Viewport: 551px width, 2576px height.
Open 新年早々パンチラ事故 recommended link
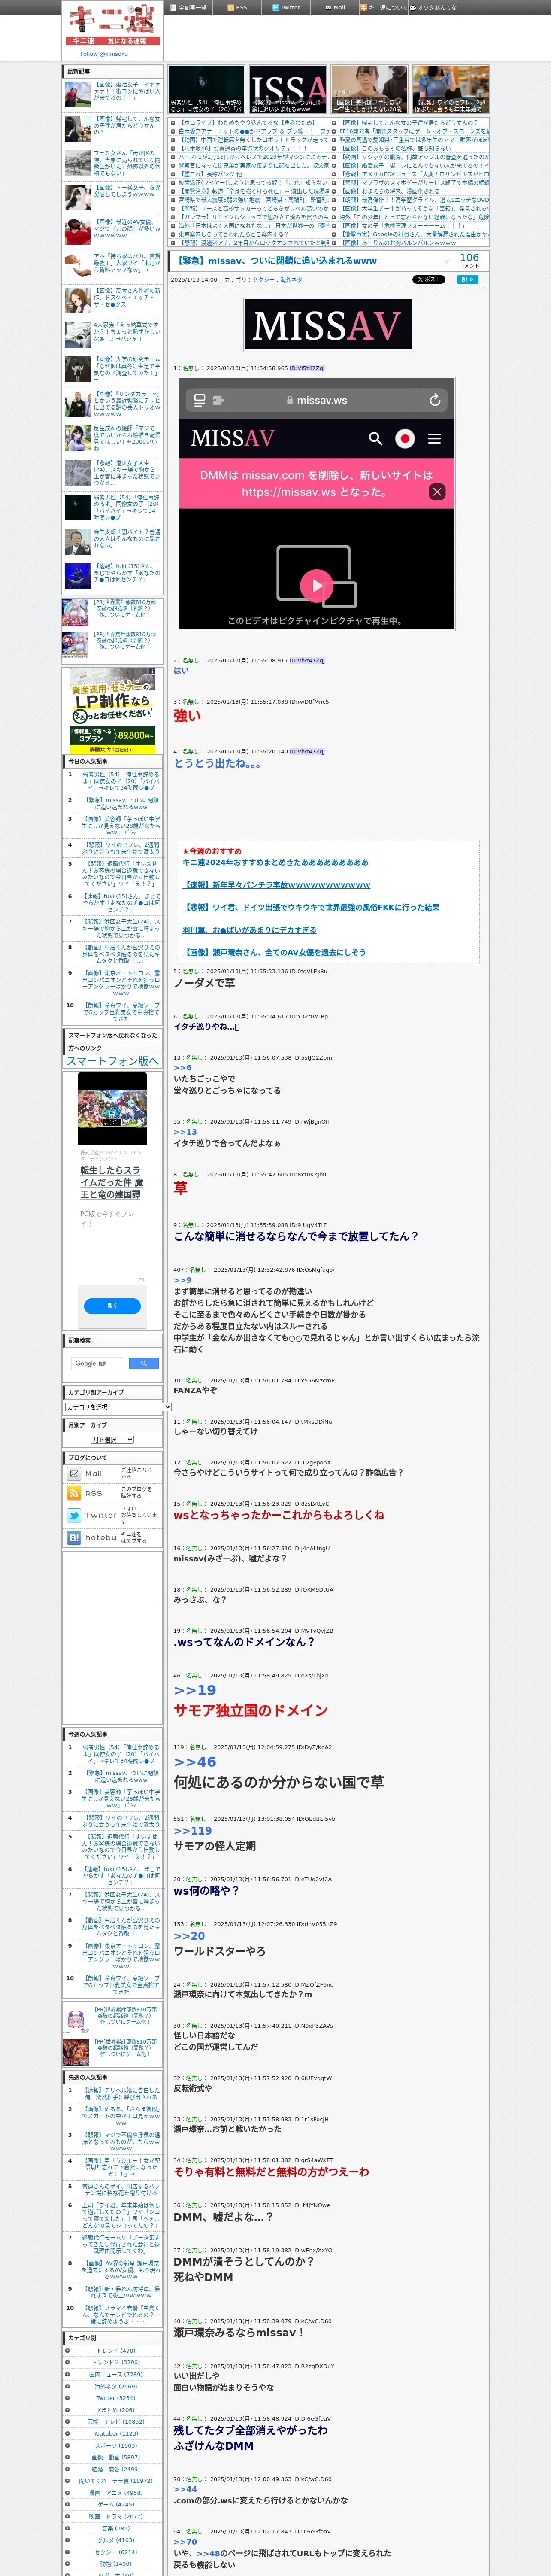pos(277,885)
